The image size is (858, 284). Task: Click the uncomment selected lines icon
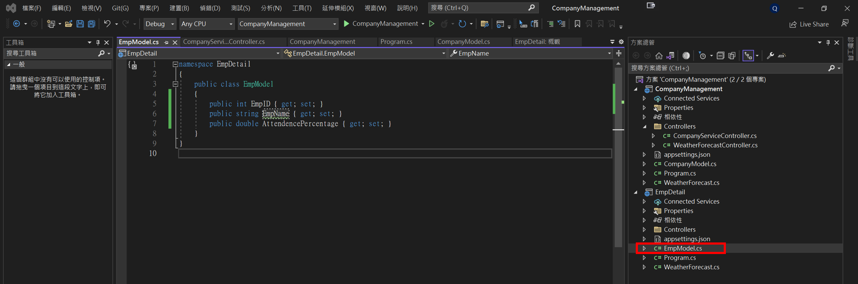click(562, 24)
